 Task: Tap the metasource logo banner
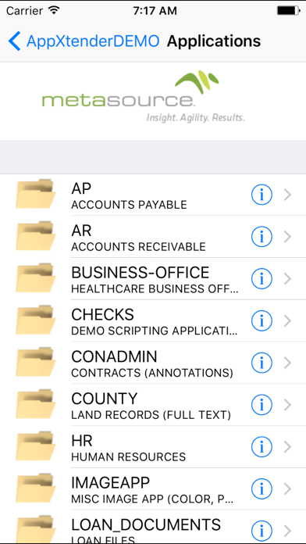[144, 96]
